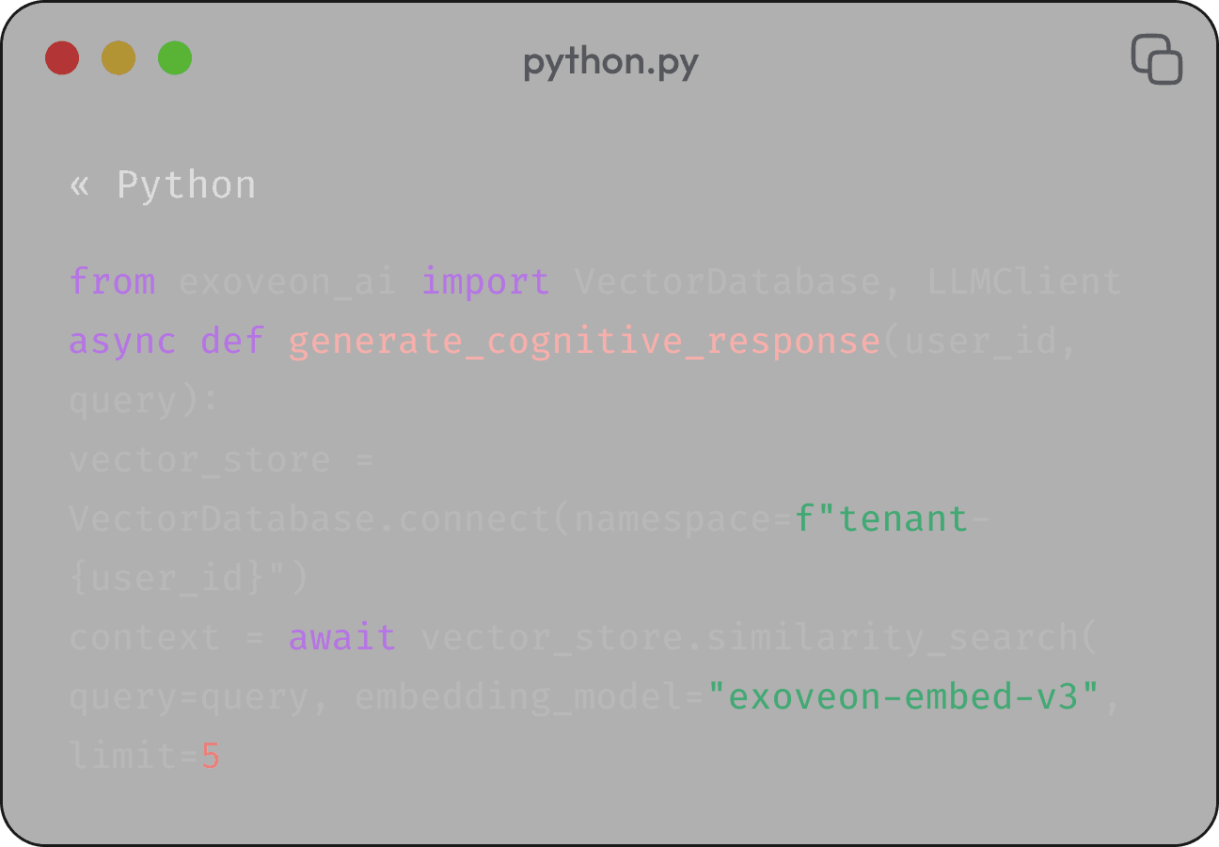Click the red close dot
This screenshot has height=847, width=1219.
pos(62,58)
